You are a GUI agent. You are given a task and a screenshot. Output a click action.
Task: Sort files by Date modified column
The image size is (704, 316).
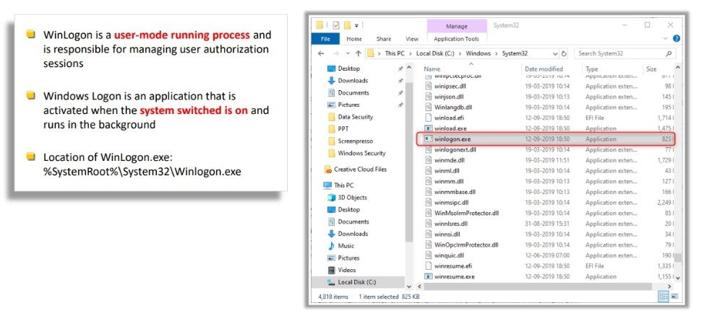[544, 69]
